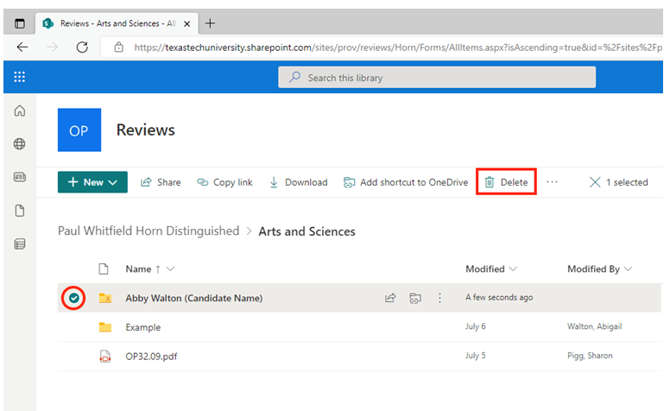
Task: Click the file type column header icon
Action: (104, 269)
